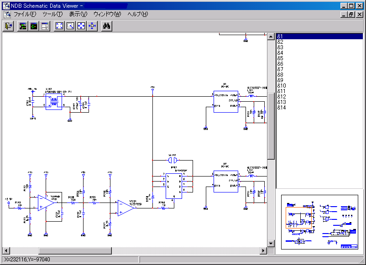
Task: Open the ヘルプ(H) menu
Action: point(137,14)
